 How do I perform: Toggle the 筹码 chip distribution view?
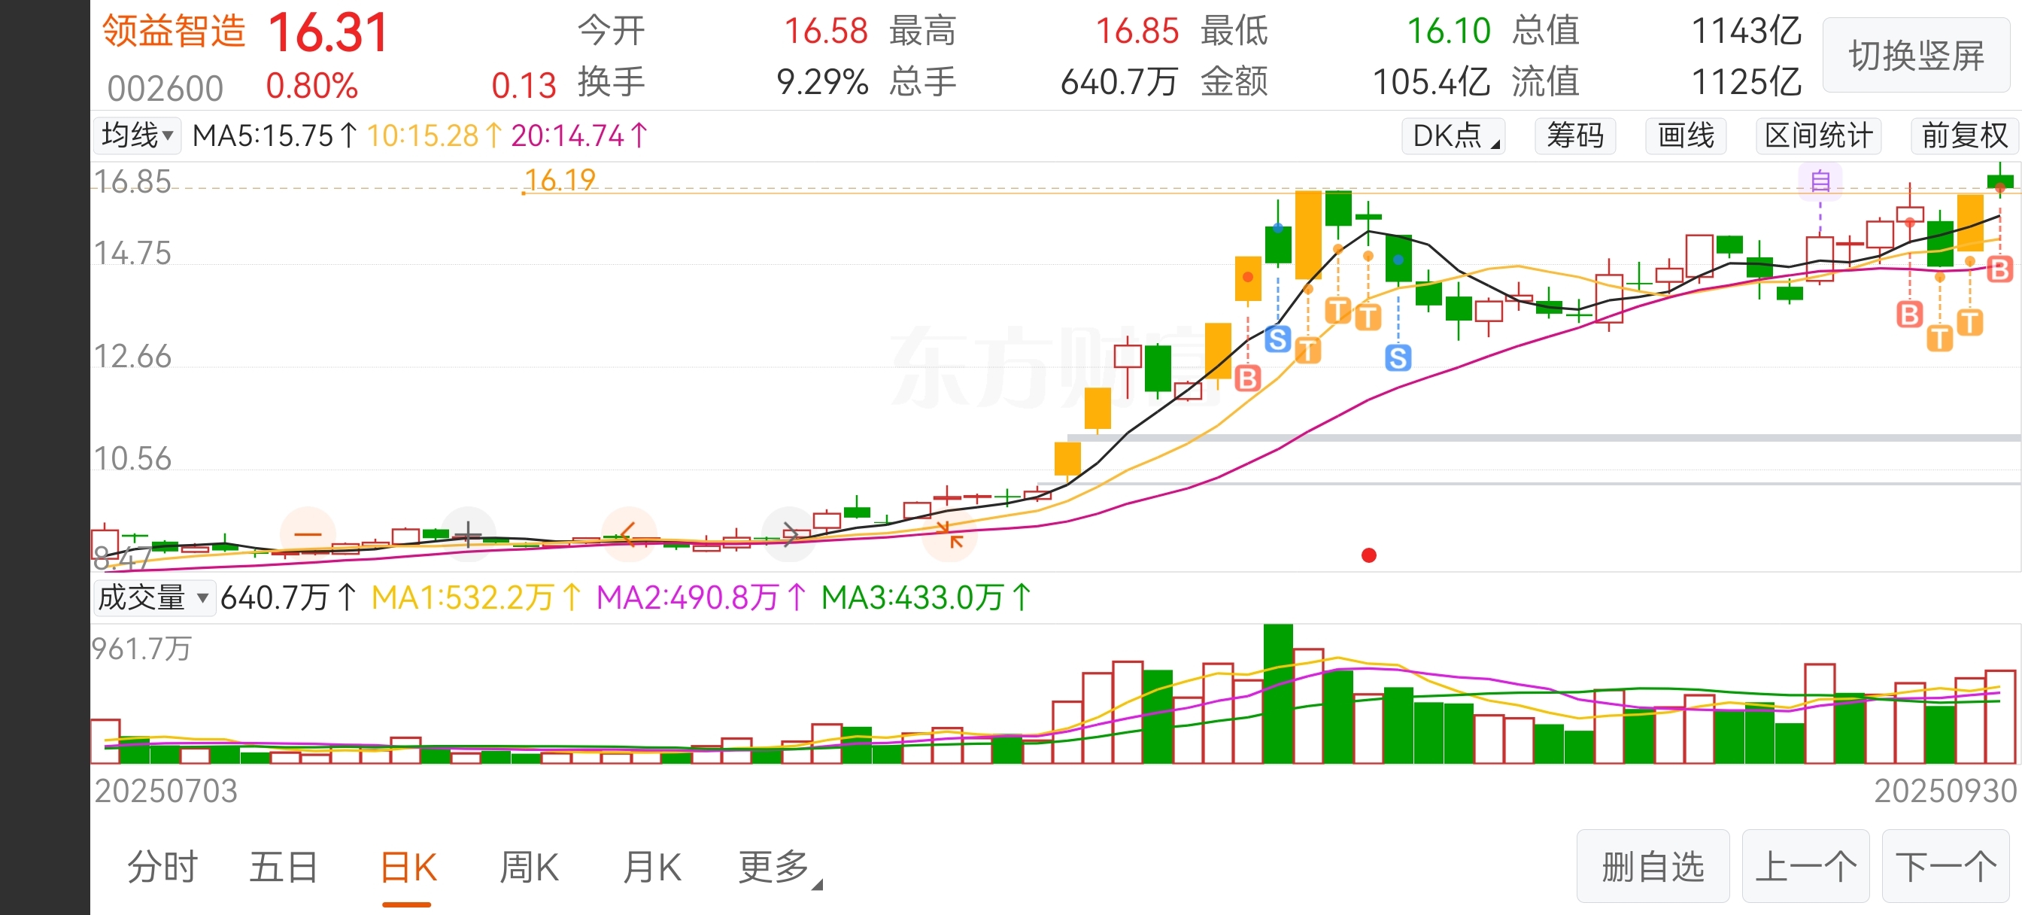click(1574, 136)
